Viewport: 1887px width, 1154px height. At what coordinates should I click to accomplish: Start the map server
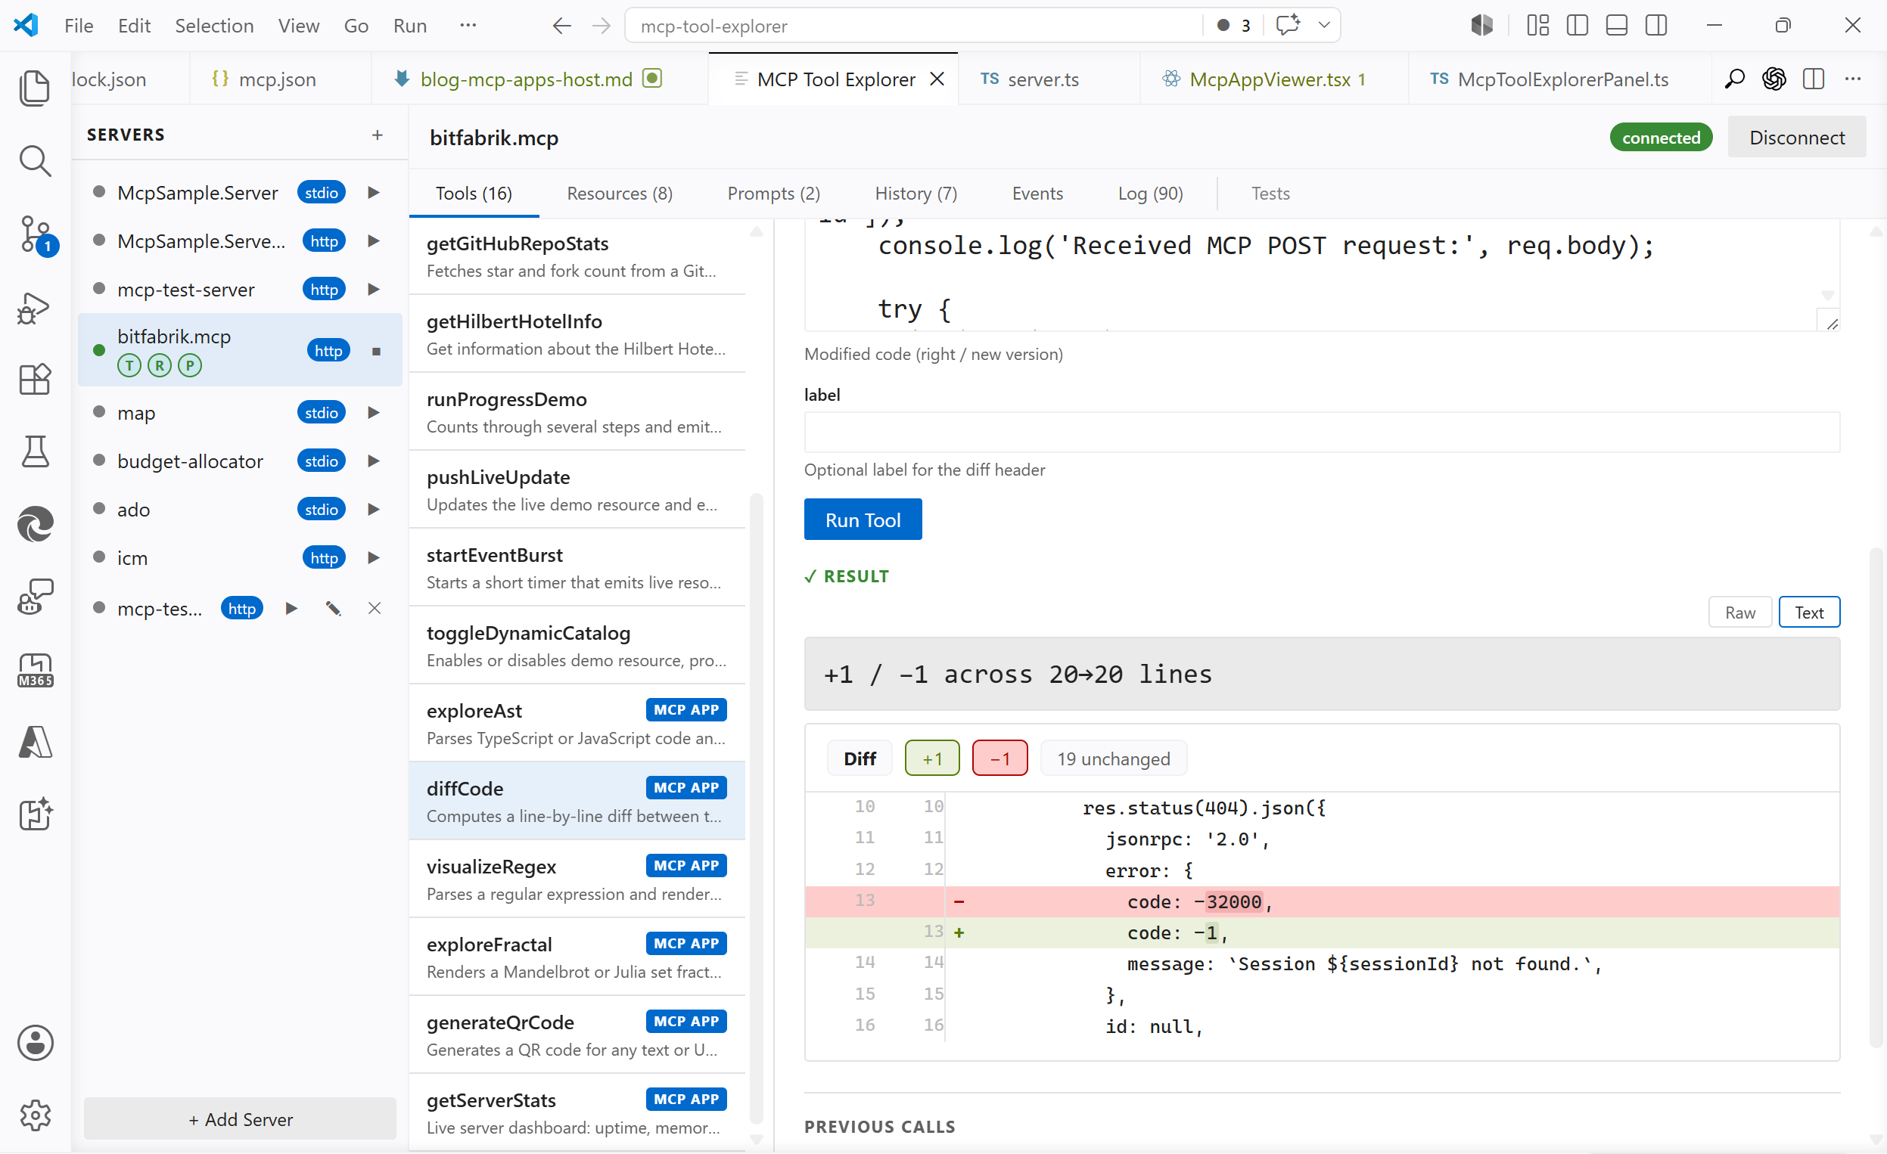374,412
